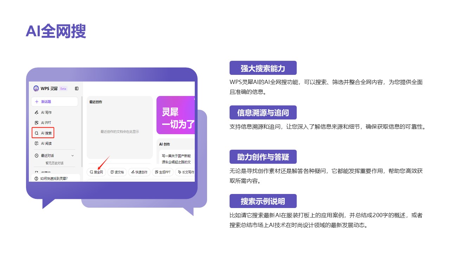Viewport: 450px width, 253px height.
Task: Open AI 阅读 in the sidebar
Action: 46,143
